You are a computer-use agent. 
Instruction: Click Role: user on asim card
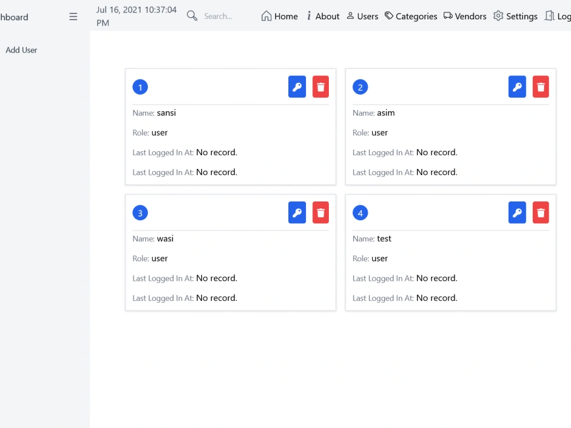click(x=370, y=133)
